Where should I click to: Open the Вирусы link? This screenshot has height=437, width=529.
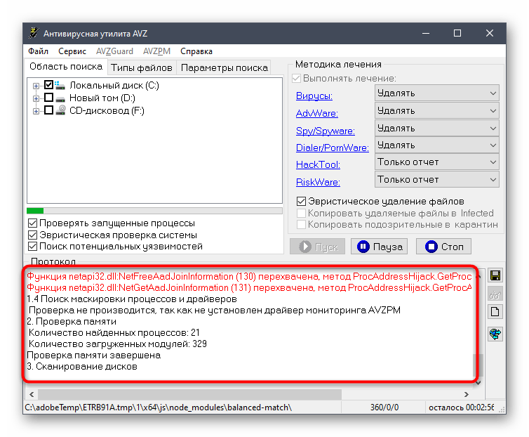[x=314, y=96]
